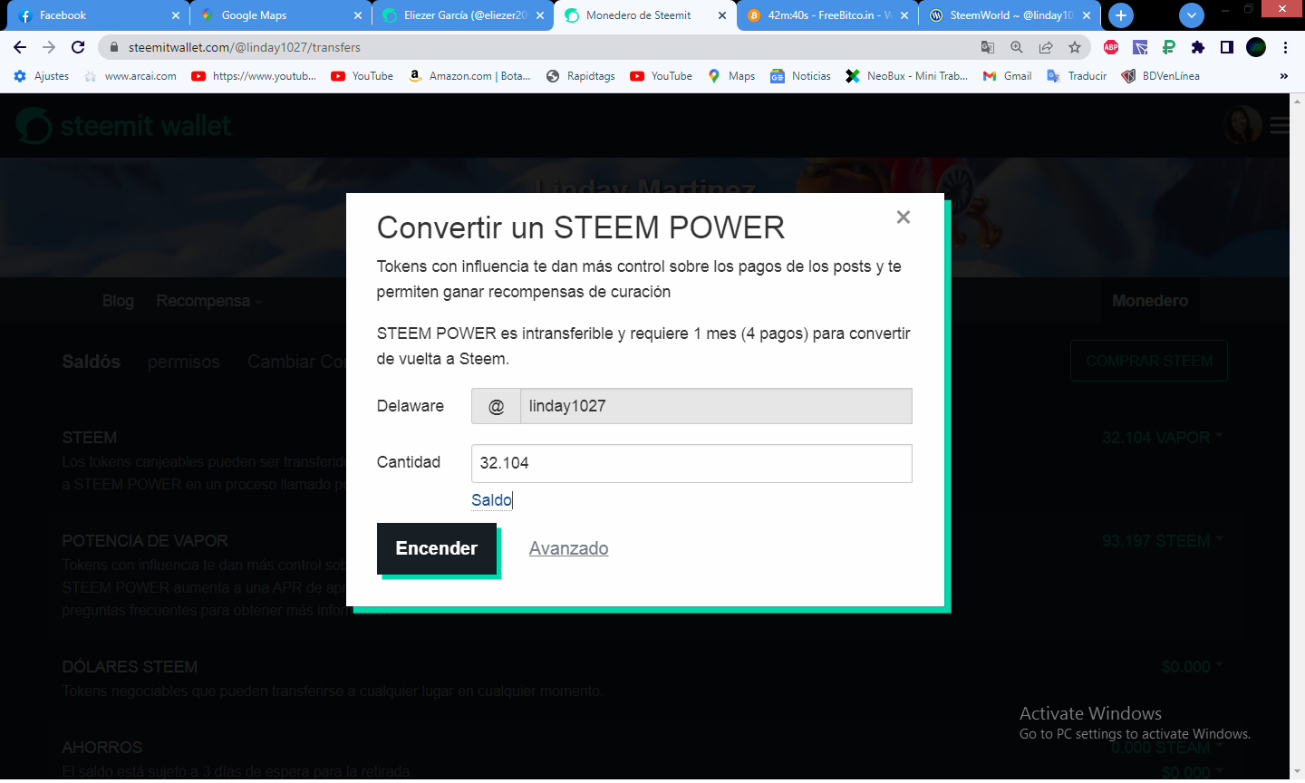The image size is (1305, 783).
Task: Select the Saldos tab
Action: click(x=91, y=362)
